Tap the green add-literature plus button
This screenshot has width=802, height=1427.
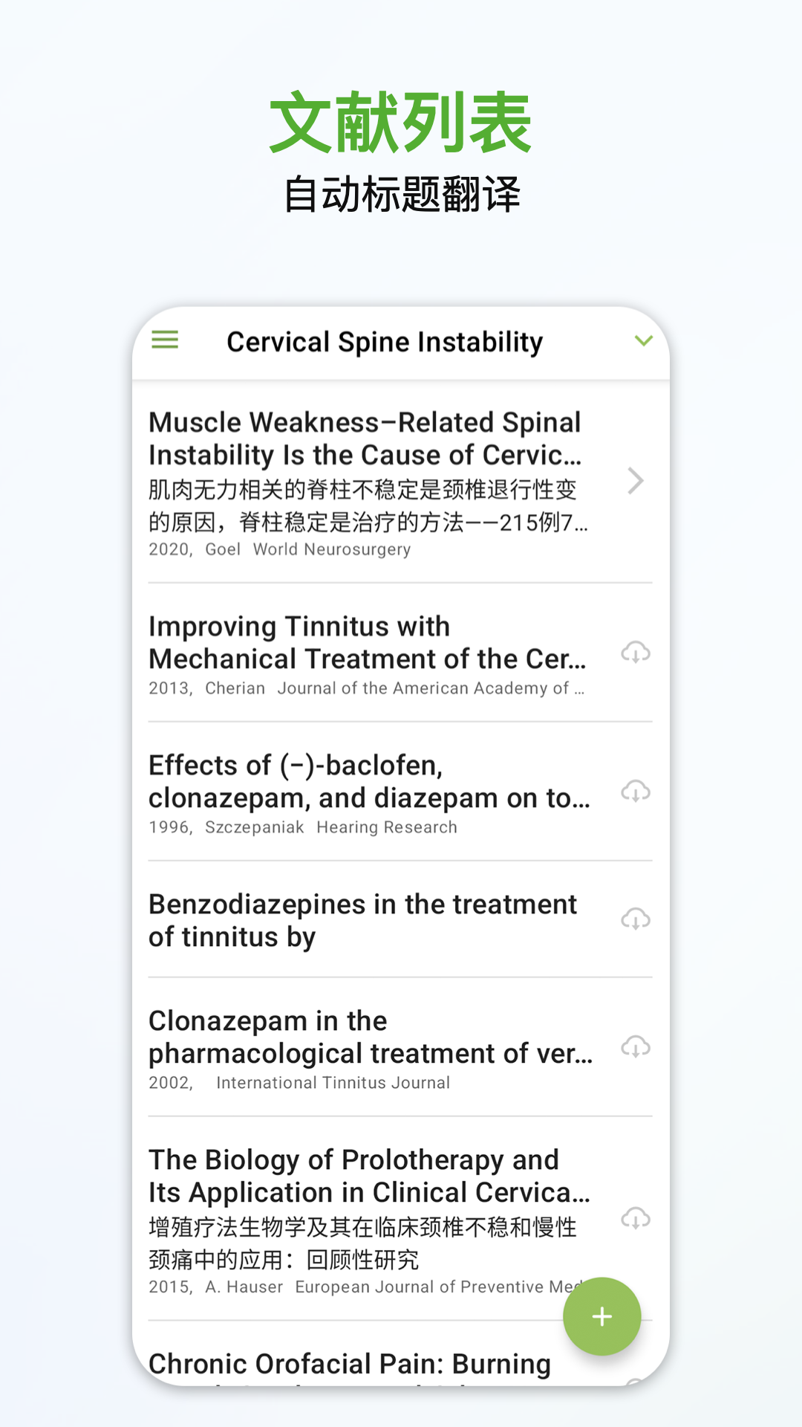coord(601,1316)
